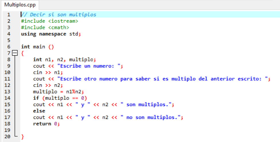The height and width of the screenshot is (142, 280).
Task: Click the '#include <iostream>' line
Action: point(50,21)
